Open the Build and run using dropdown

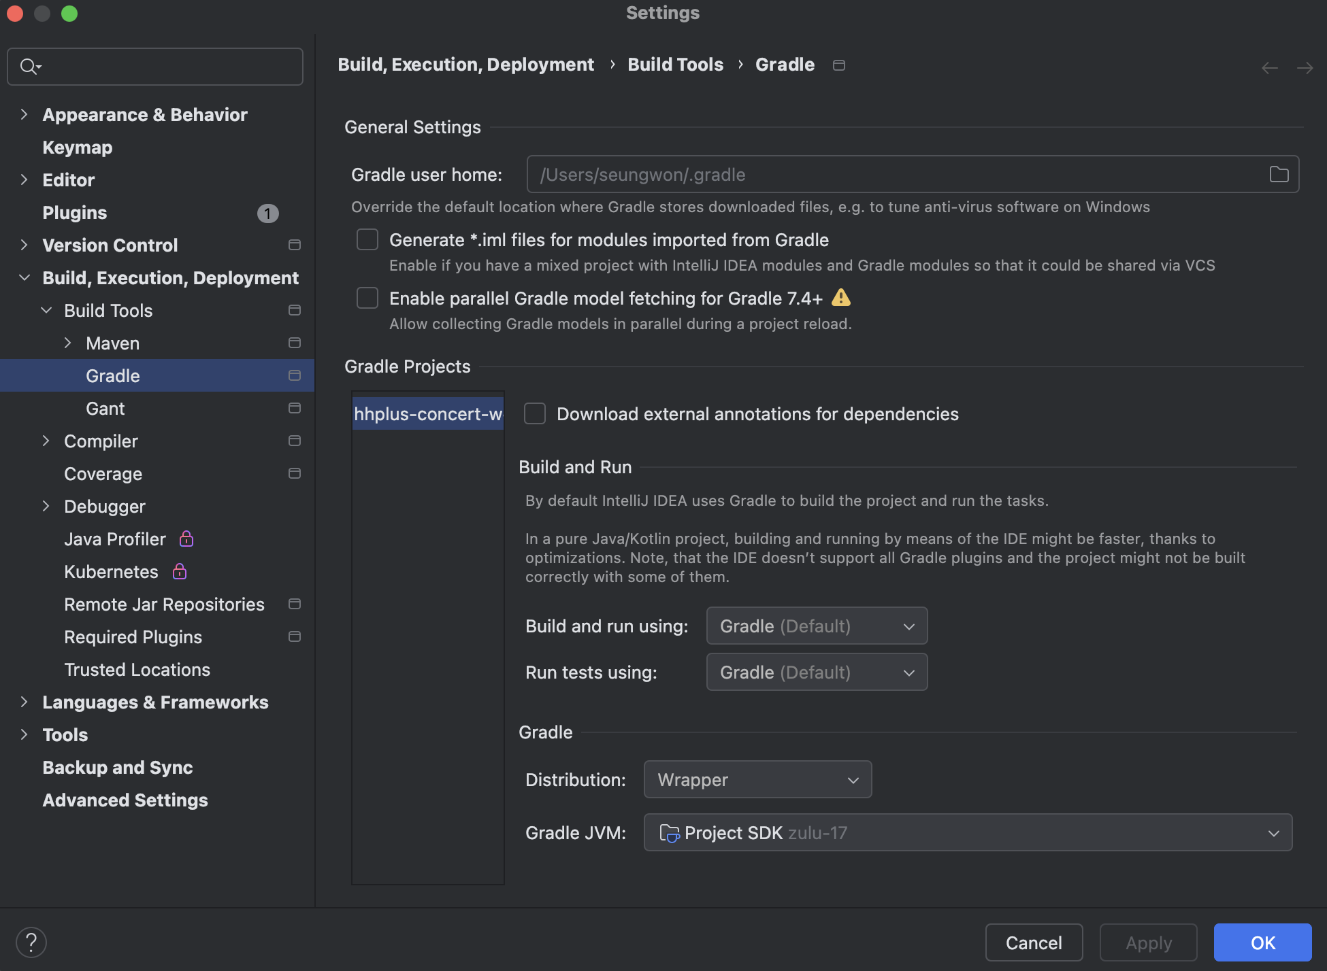point(817,626)
